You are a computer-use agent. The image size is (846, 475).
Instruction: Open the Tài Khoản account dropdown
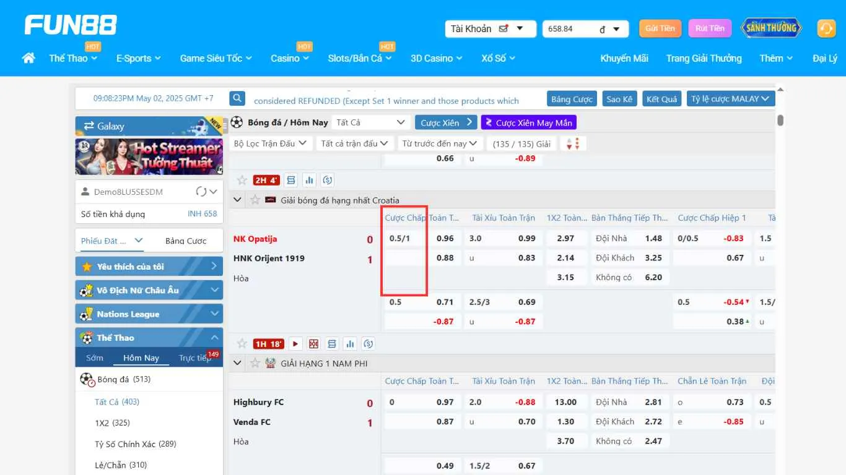click(491, 28)
